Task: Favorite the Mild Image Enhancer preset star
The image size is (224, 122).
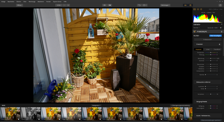Action: (x=121, y=119)
